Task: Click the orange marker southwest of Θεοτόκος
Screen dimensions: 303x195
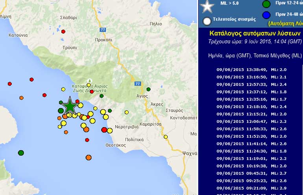Action: pos(89,158)
